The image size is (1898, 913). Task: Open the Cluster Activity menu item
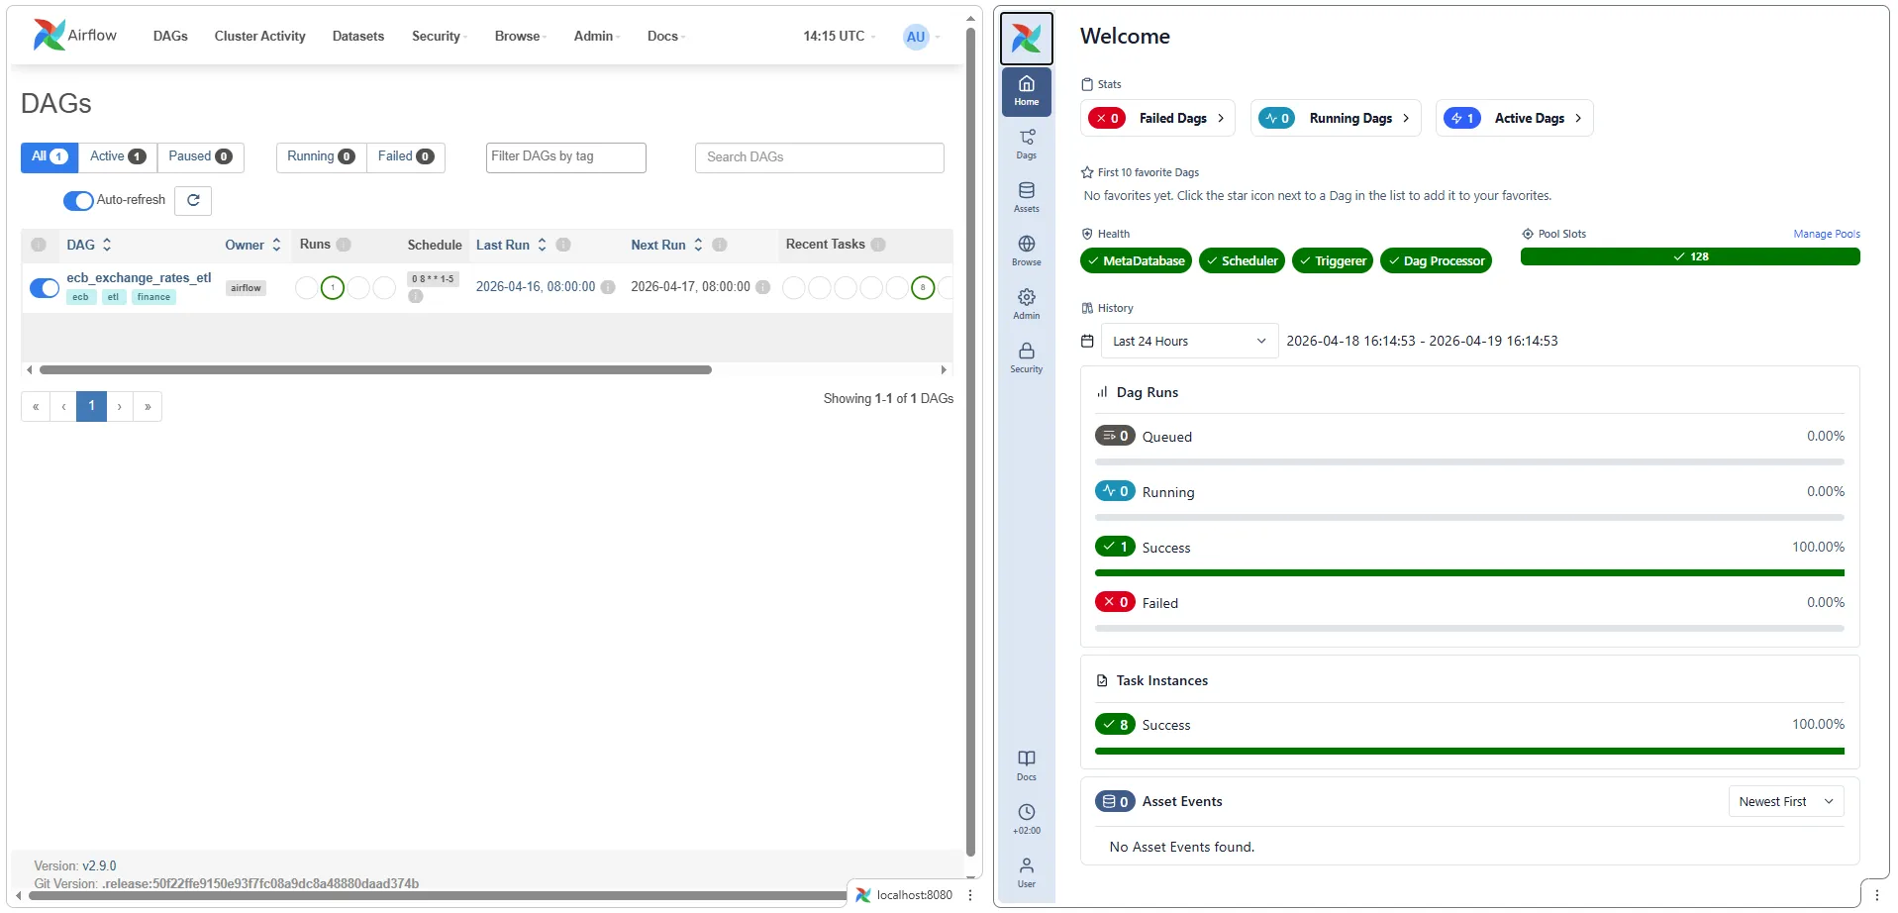(x=259, y=36)
